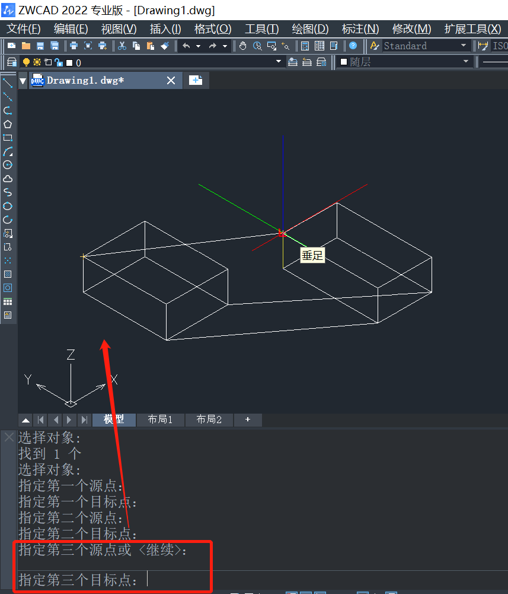508x594 pixels.
Task: Expand the layer list dropdown
Action: [x=279, y=61]
